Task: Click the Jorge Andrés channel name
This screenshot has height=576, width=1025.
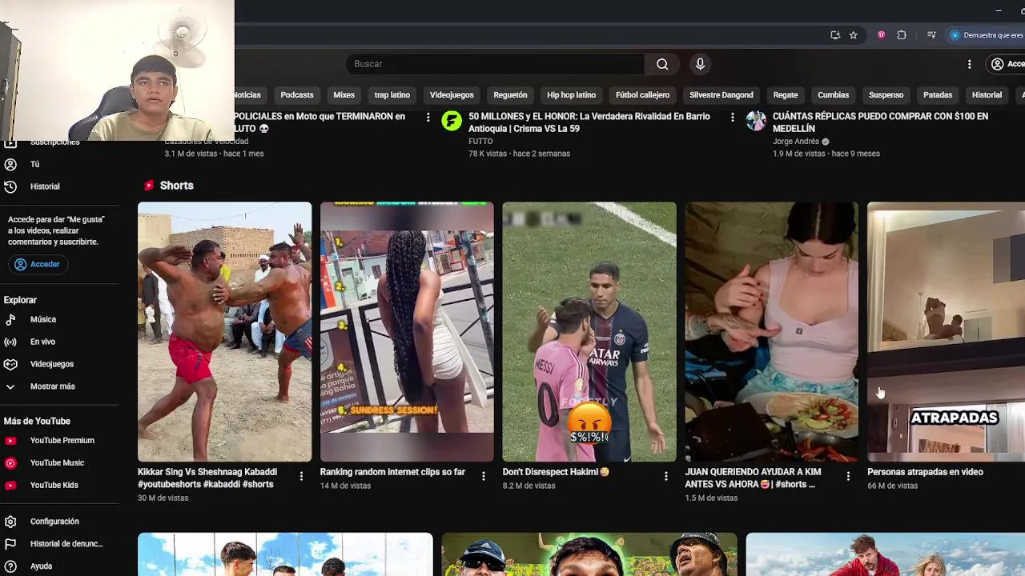Action: pos(796,141)
